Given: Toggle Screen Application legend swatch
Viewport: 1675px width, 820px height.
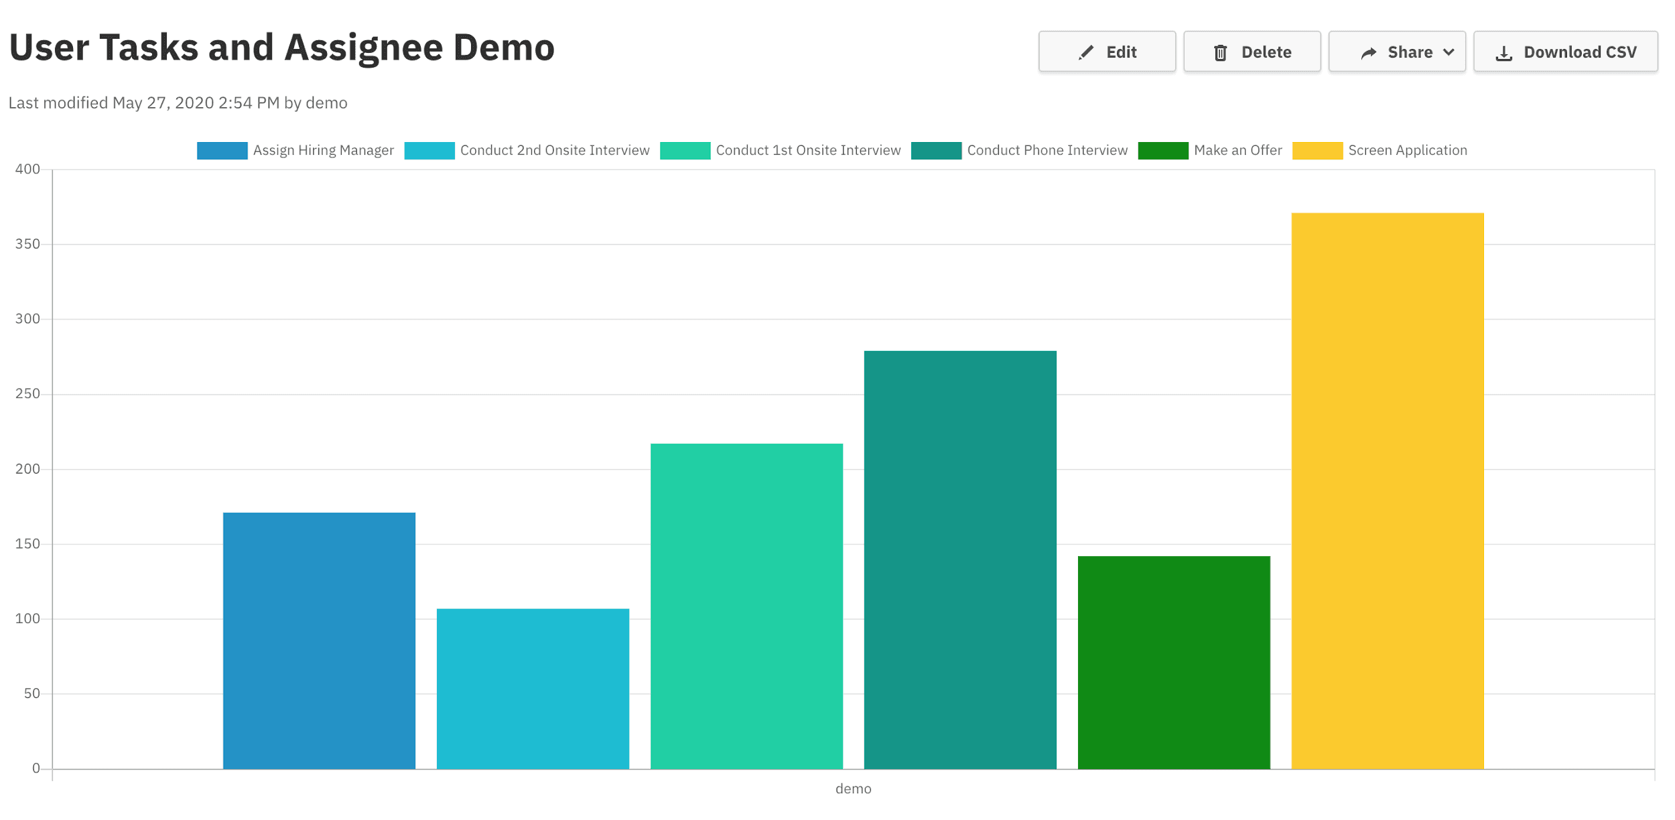Looking at the screenshot, I should click(1317, 151).
